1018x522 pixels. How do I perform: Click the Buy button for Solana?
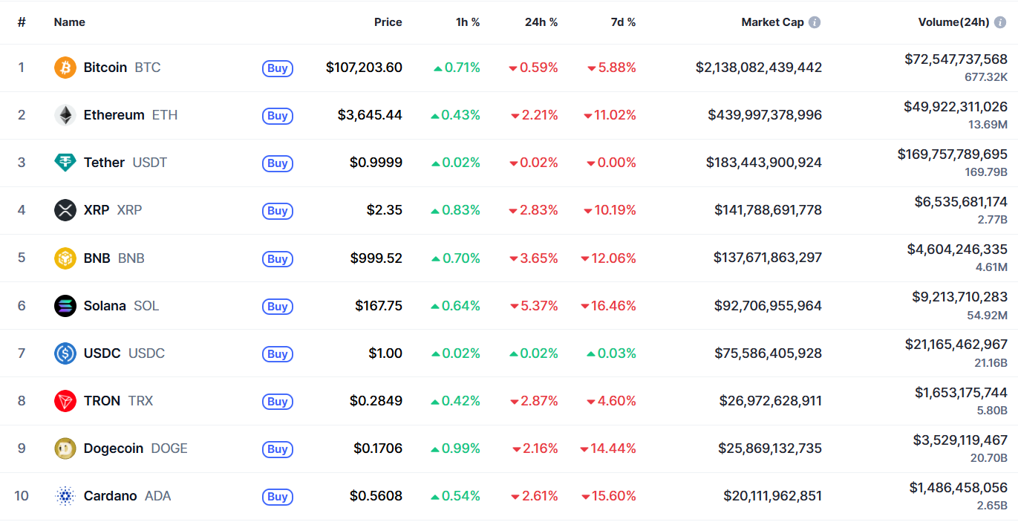coord(278,307)
